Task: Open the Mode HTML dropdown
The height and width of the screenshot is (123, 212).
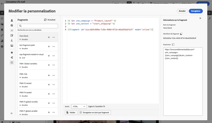Action: 79,106
